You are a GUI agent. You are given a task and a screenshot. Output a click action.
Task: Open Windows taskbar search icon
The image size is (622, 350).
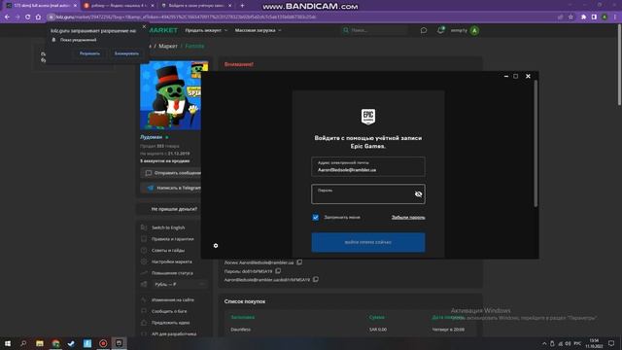point(23,343)
